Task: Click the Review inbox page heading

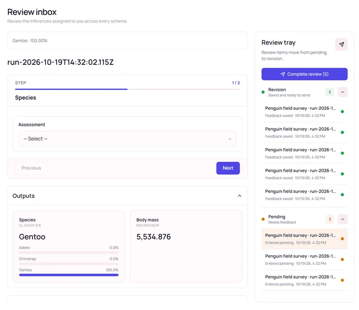Action: click(32, 12)
